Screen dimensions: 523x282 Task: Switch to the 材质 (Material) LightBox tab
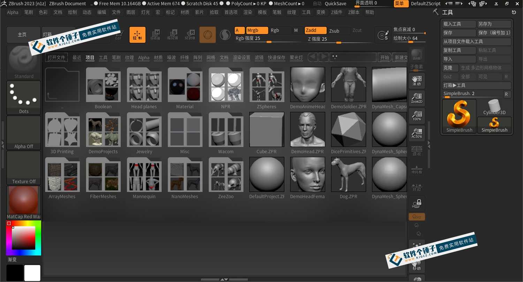158,58
